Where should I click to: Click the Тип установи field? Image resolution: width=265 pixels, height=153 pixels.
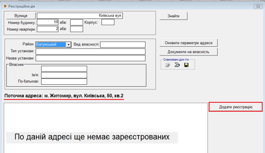click(90, 51)
